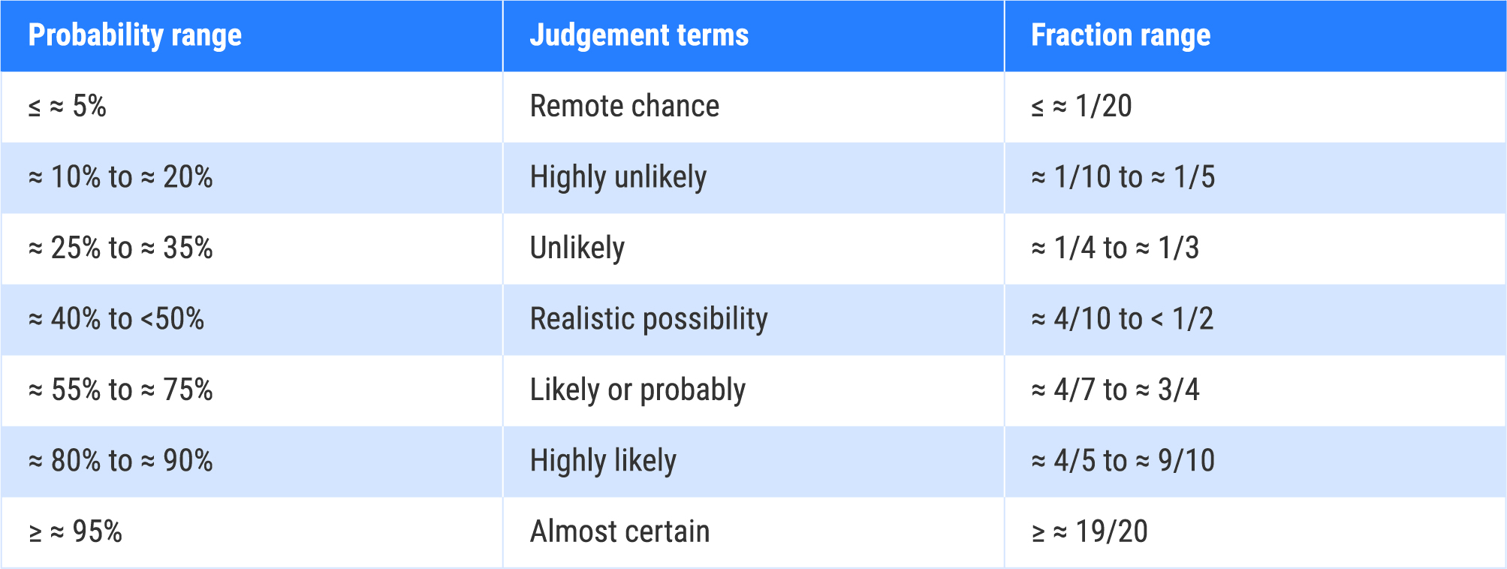Screen dimensions: 1507x569
Task: Click the ≈ 10% to ≈ 20% cell
Action: [x=252, y=178]
